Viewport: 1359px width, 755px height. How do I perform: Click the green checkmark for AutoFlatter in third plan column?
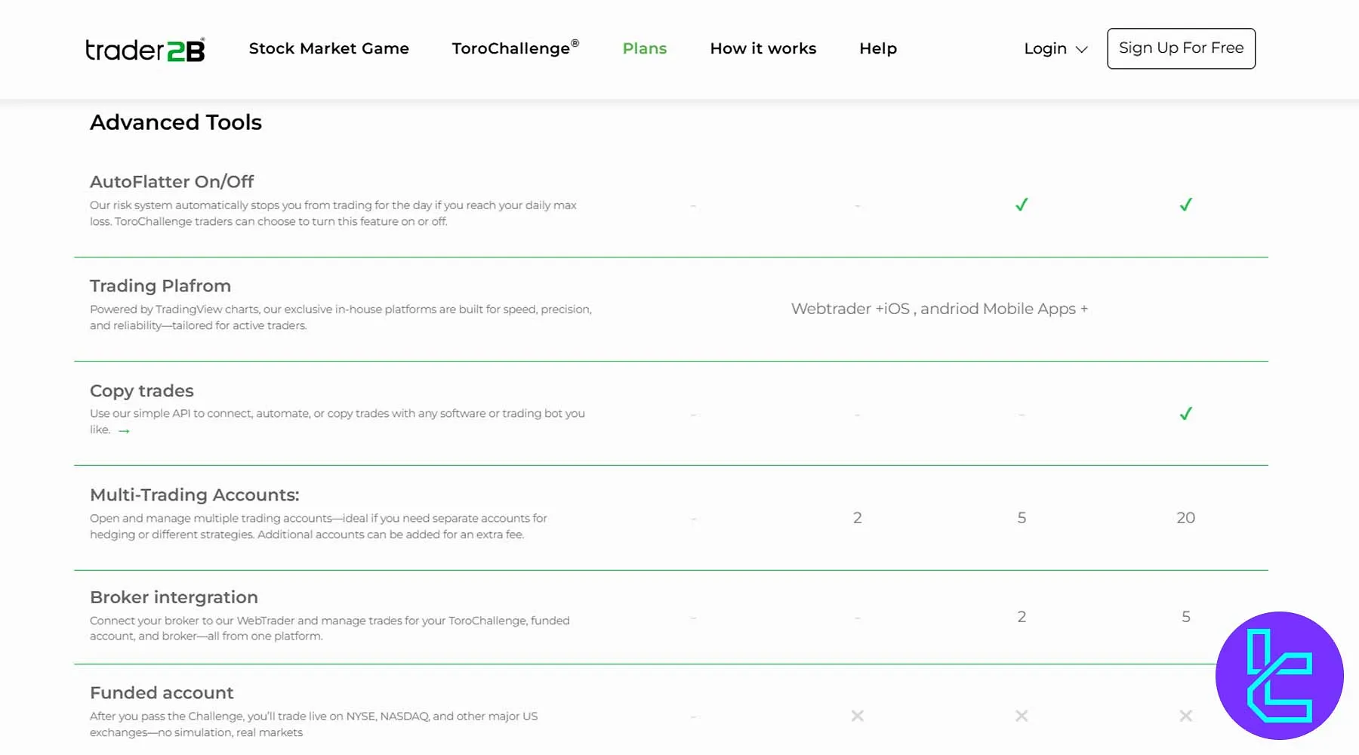[1021, 204]
